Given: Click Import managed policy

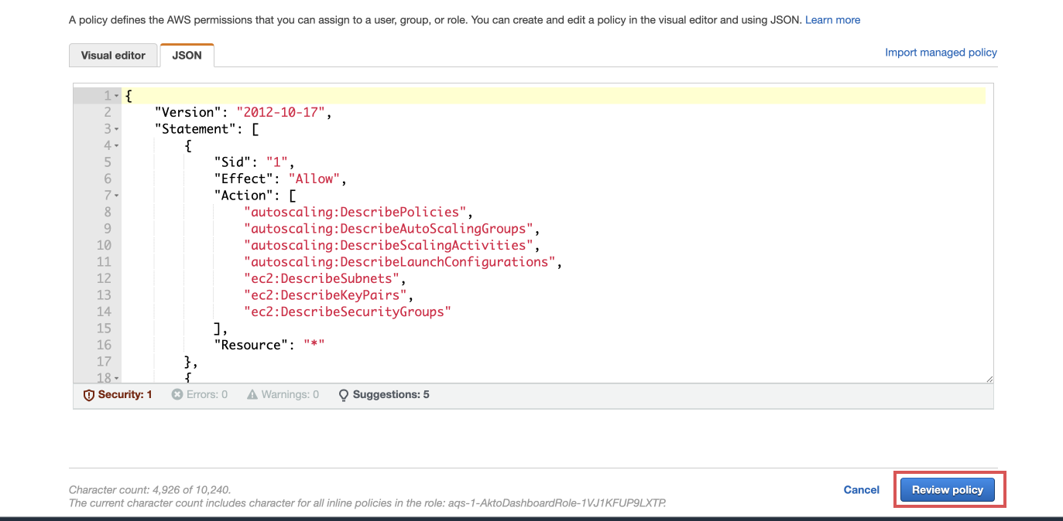Looking at the screenshot, I should pos(941,52).
